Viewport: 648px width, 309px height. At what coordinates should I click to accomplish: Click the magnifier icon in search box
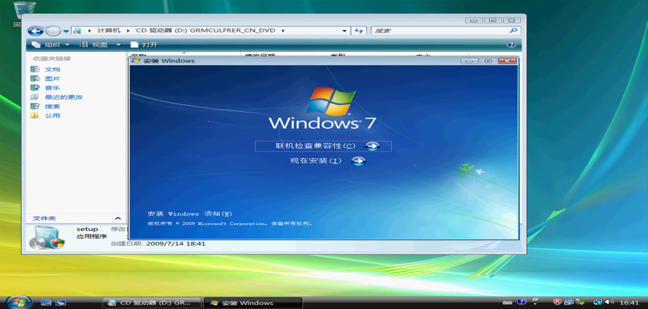(513, 31)
